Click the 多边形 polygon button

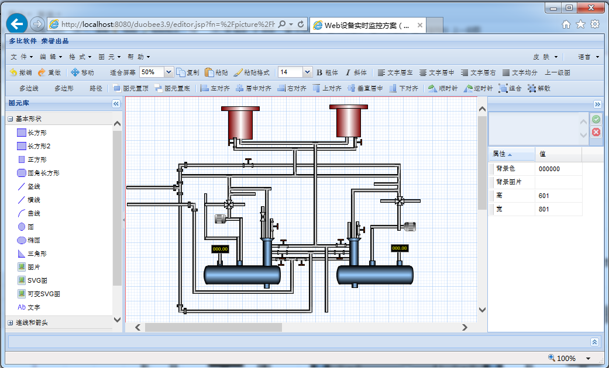tap(64, 88)
